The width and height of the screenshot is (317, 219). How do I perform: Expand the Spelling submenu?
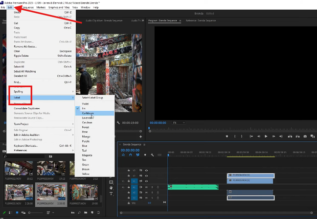42,92
